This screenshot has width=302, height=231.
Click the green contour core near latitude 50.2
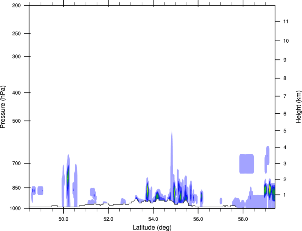coord(68,177)
